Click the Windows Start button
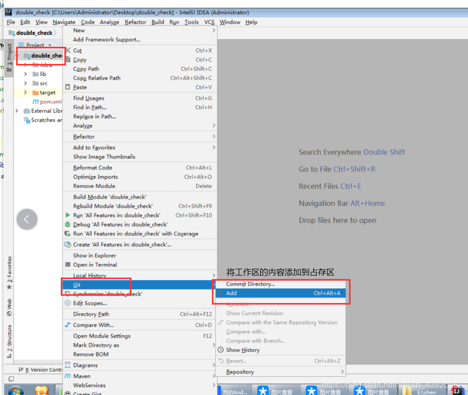The width and height of the screenshot is (468, 395). pos(16,390)
